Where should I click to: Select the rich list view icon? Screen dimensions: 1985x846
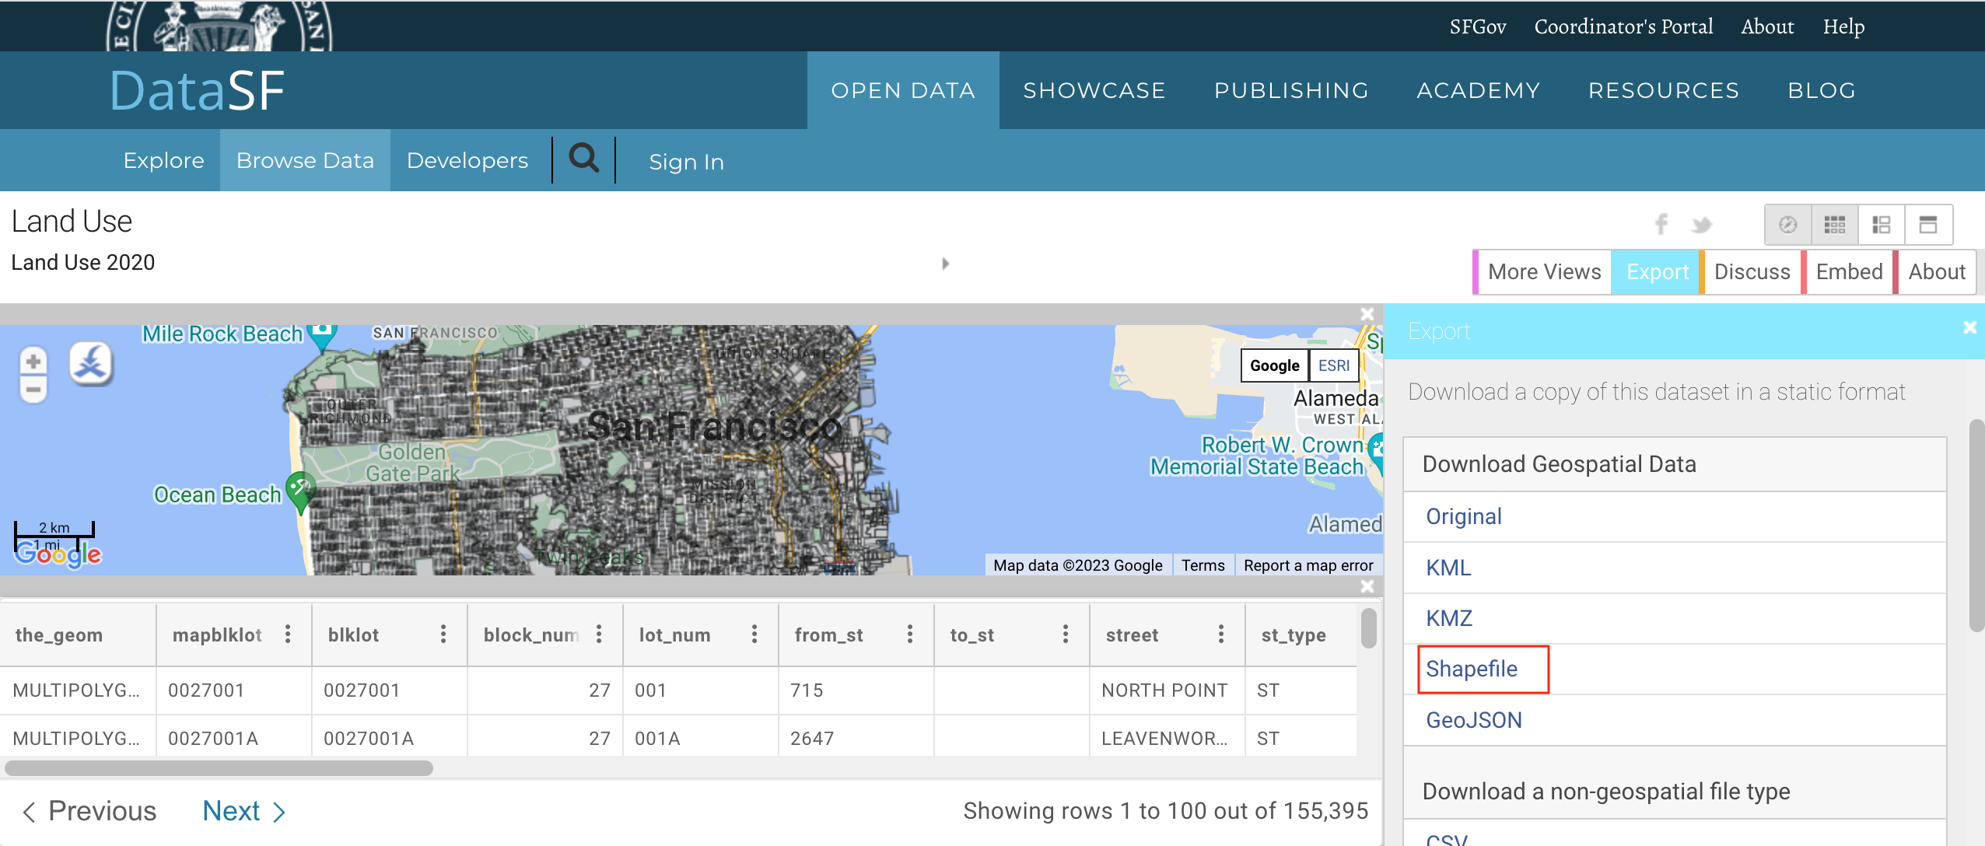coord(1881,225)
